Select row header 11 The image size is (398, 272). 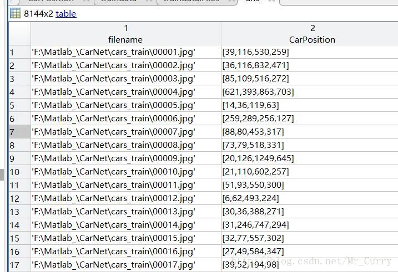pos(20,185)
